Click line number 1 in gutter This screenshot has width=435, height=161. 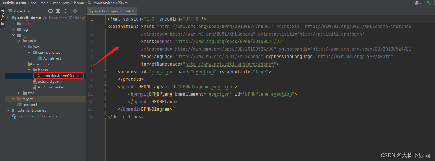pos(92,19)
